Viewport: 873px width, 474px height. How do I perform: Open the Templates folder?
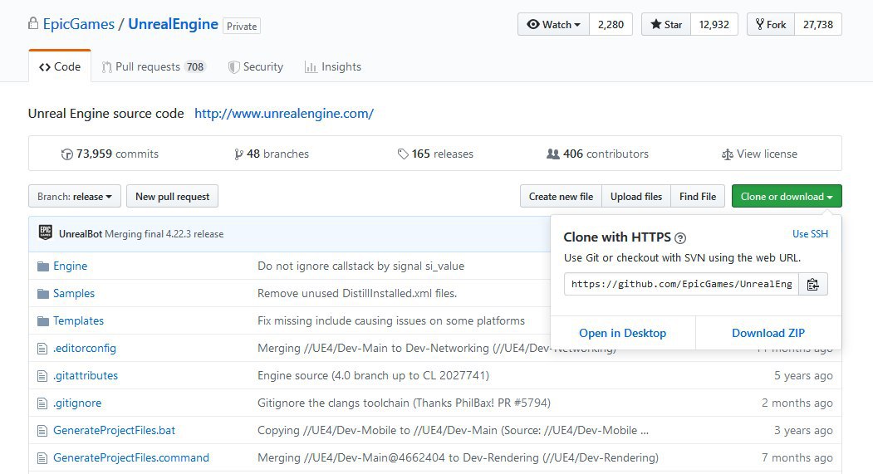[79, 321]
